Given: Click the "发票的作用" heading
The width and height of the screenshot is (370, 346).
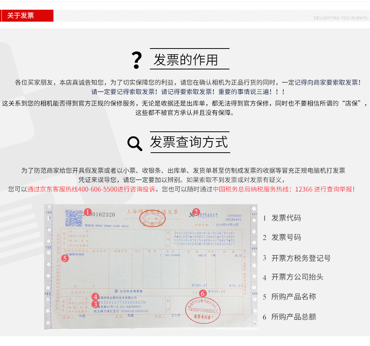Looking at the screenshot, I should coord(185,60).
